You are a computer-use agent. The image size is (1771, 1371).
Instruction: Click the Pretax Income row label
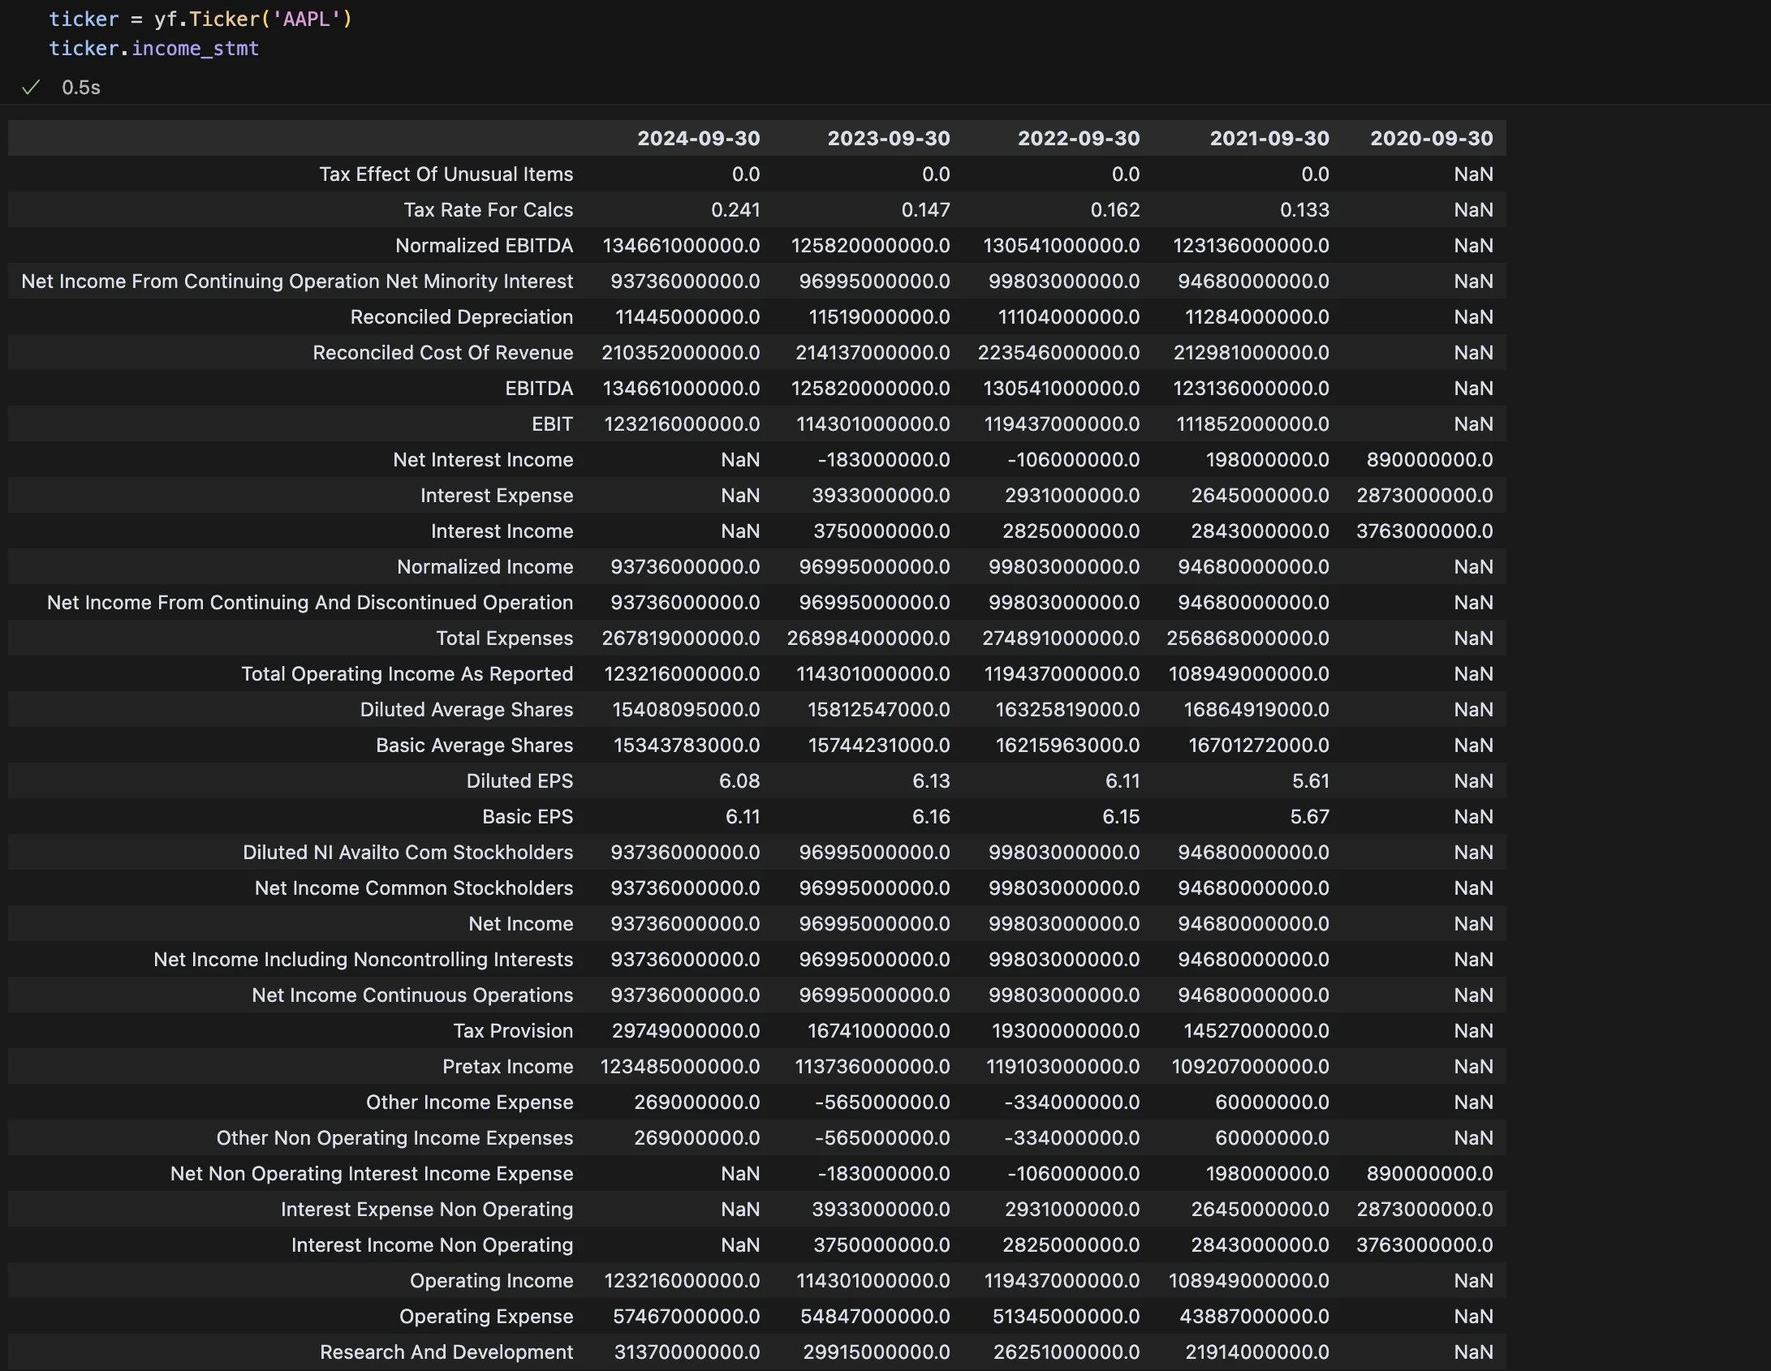(507, 1067)
